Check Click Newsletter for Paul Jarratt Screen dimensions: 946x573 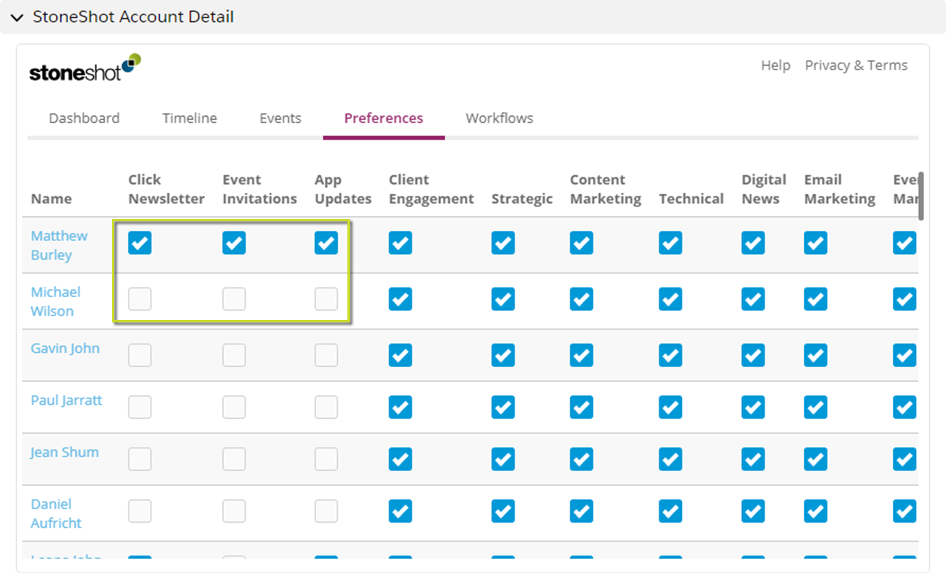(140, 407)
